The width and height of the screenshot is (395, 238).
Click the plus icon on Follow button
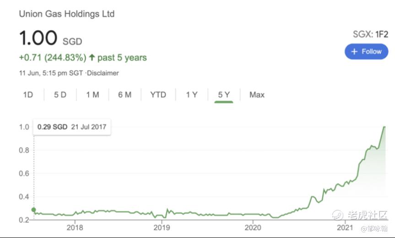coord(354,52)
